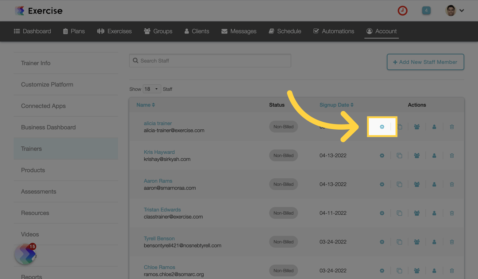Viewport: 478px width, 279px height.
Task: Click the Exercise logo
Action: [x=39, y=11]
